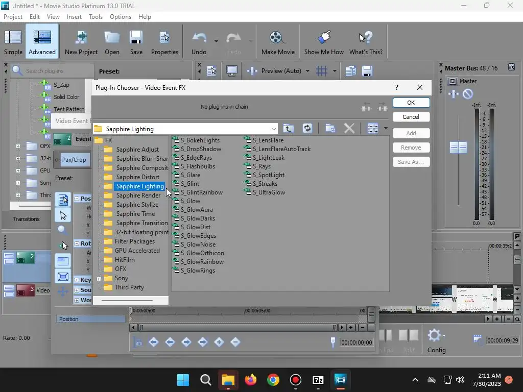This screenshot has height=392, width=523.
Task: Select the GPU Accelerated folder
Action: [137, 251]
